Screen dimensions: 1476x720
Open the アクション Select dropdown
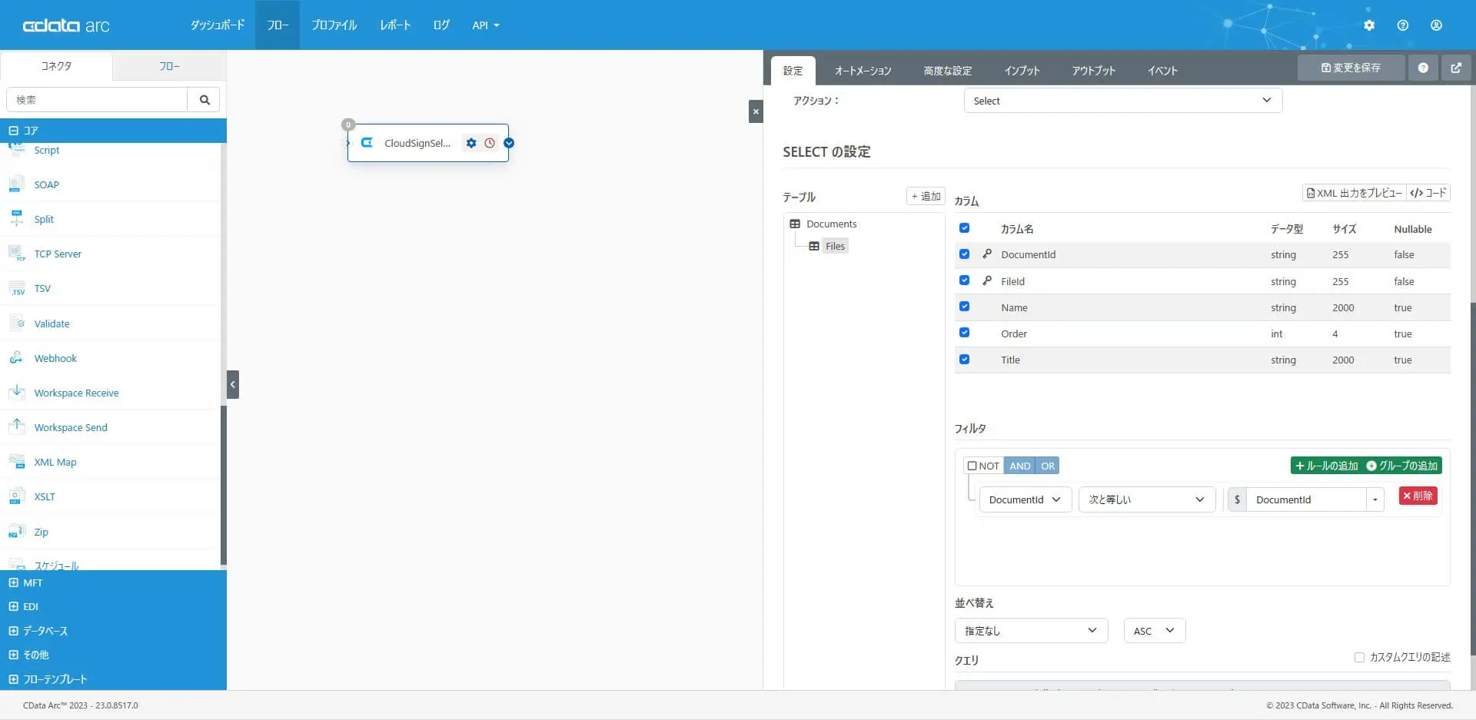(1123, 101)
